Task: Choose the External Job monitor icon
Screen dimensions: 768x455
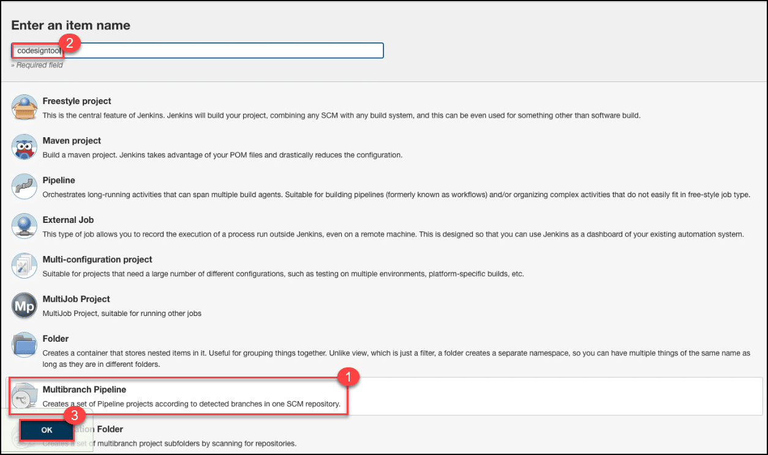Action: tap(24, 227)
